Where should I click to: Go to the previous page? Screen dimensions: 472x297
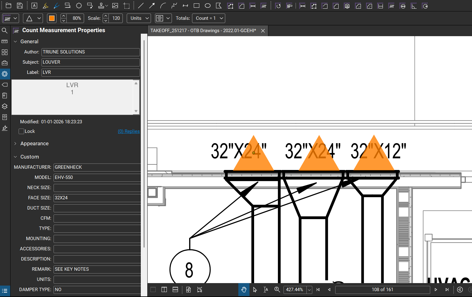pos(329,290)
